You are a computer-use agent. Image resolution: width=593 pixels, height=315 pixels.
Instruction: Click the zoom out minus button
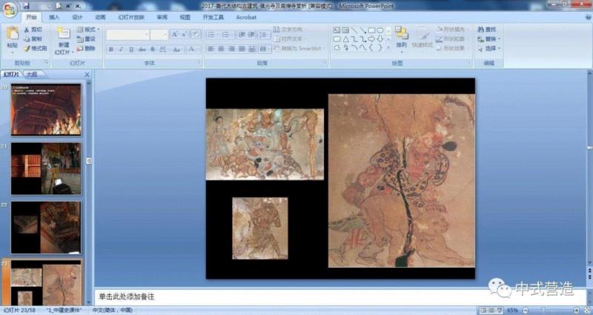click(526, 310)
